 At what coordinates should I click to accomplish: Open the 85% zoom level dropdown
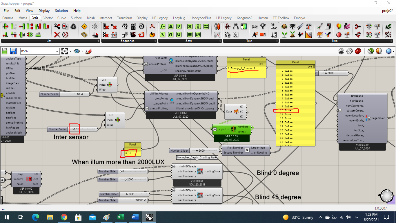pyautogui.click(x=57, y=51)
